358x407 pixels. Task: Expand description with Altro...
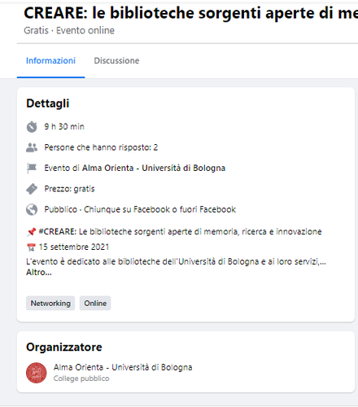coord(39,273)
